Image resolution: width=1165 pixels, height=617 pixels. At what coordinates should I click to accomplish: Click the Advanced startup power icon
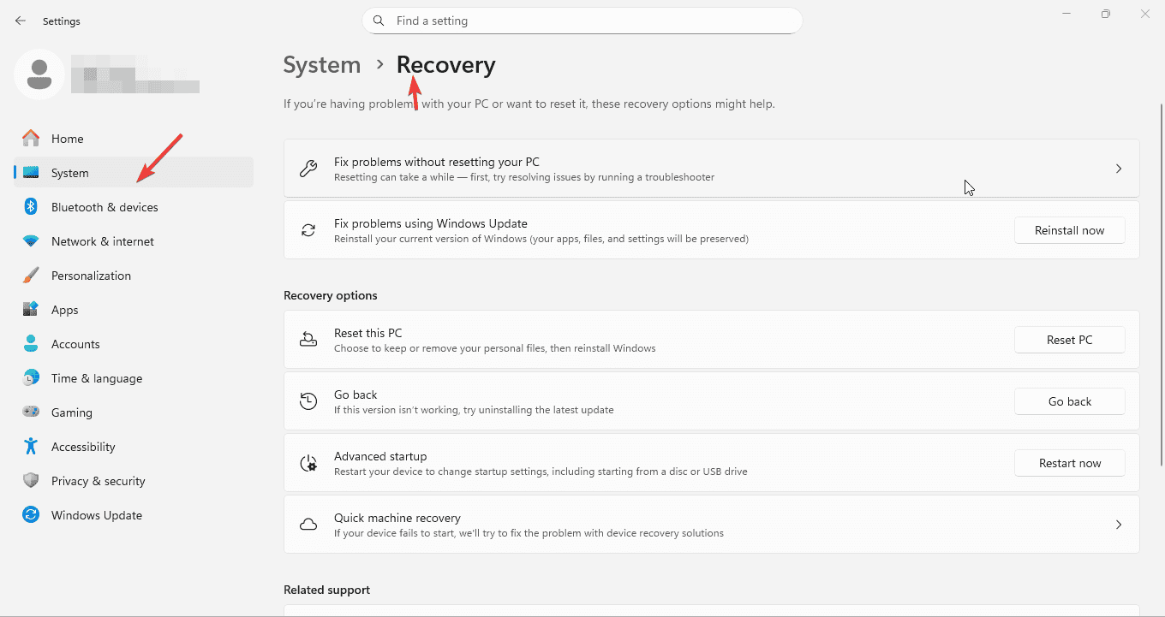click(x=308, y=463)
